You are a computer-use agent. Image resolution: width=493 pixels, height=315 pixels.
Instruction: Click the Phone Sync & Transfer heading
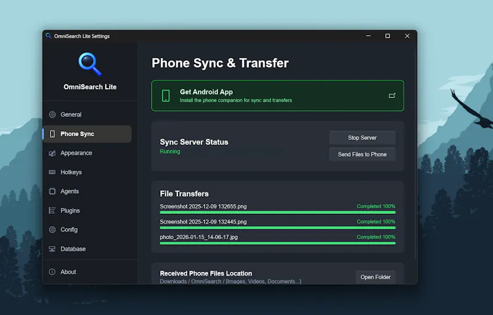(x=220, y=63)
